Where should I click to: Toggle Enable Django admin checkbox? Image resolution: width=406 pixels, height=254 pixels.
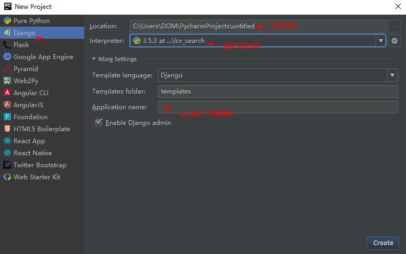pyautogui.click(x=99, y=122)
